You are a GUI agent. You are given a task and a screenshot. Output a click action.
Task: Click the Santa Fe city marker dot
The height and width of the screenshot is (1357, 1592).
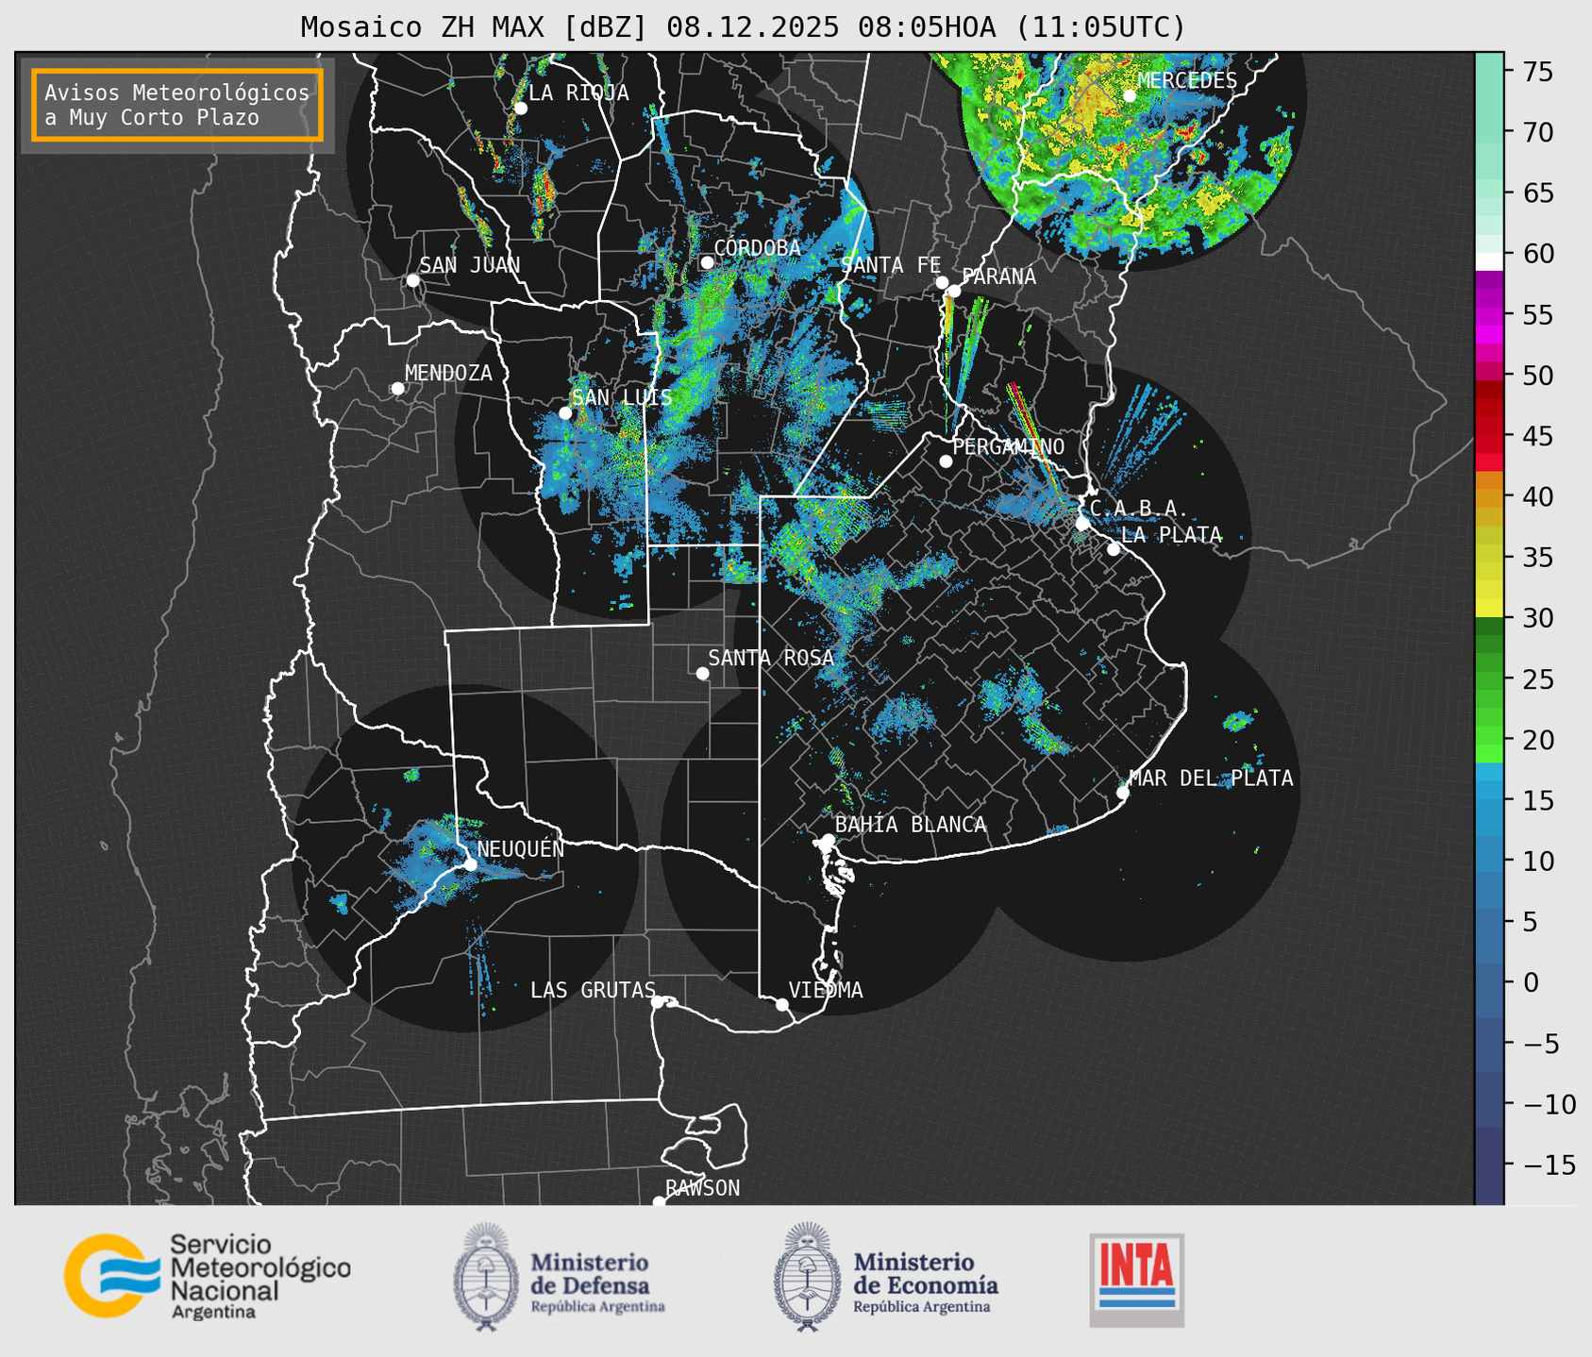pos(942,282)
